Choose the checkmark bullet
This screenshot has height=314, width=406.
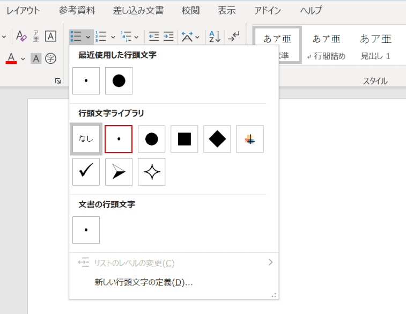point(86,172)
